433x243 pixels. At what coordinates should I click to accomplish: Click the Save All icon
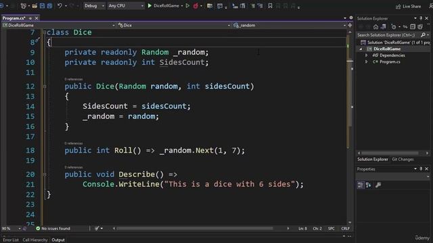click(49, 6)
